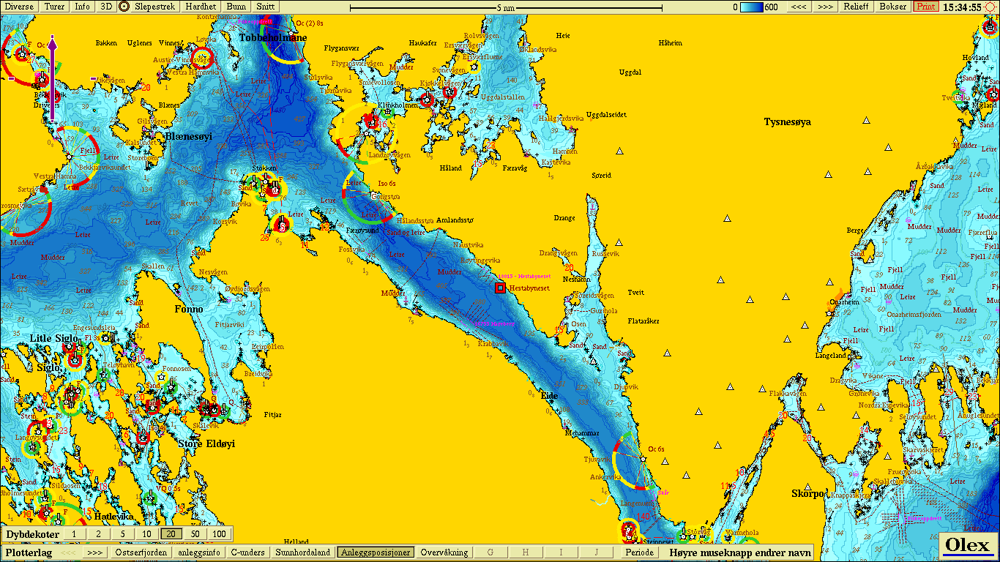Select depth contour interval 2
Screen dimensions: 1000x562
pyautogui.click(x=99, y=534)
